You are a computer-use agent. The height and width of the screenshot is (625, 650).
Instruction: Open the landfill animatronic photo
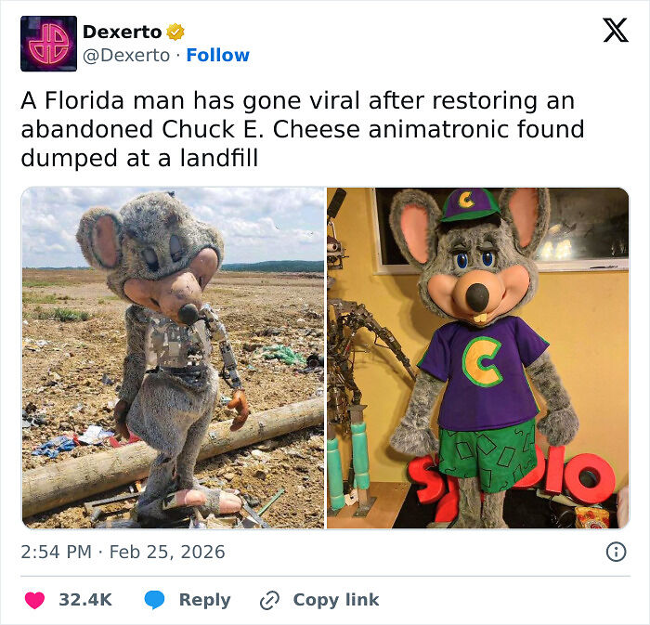[x=173, y=358]
